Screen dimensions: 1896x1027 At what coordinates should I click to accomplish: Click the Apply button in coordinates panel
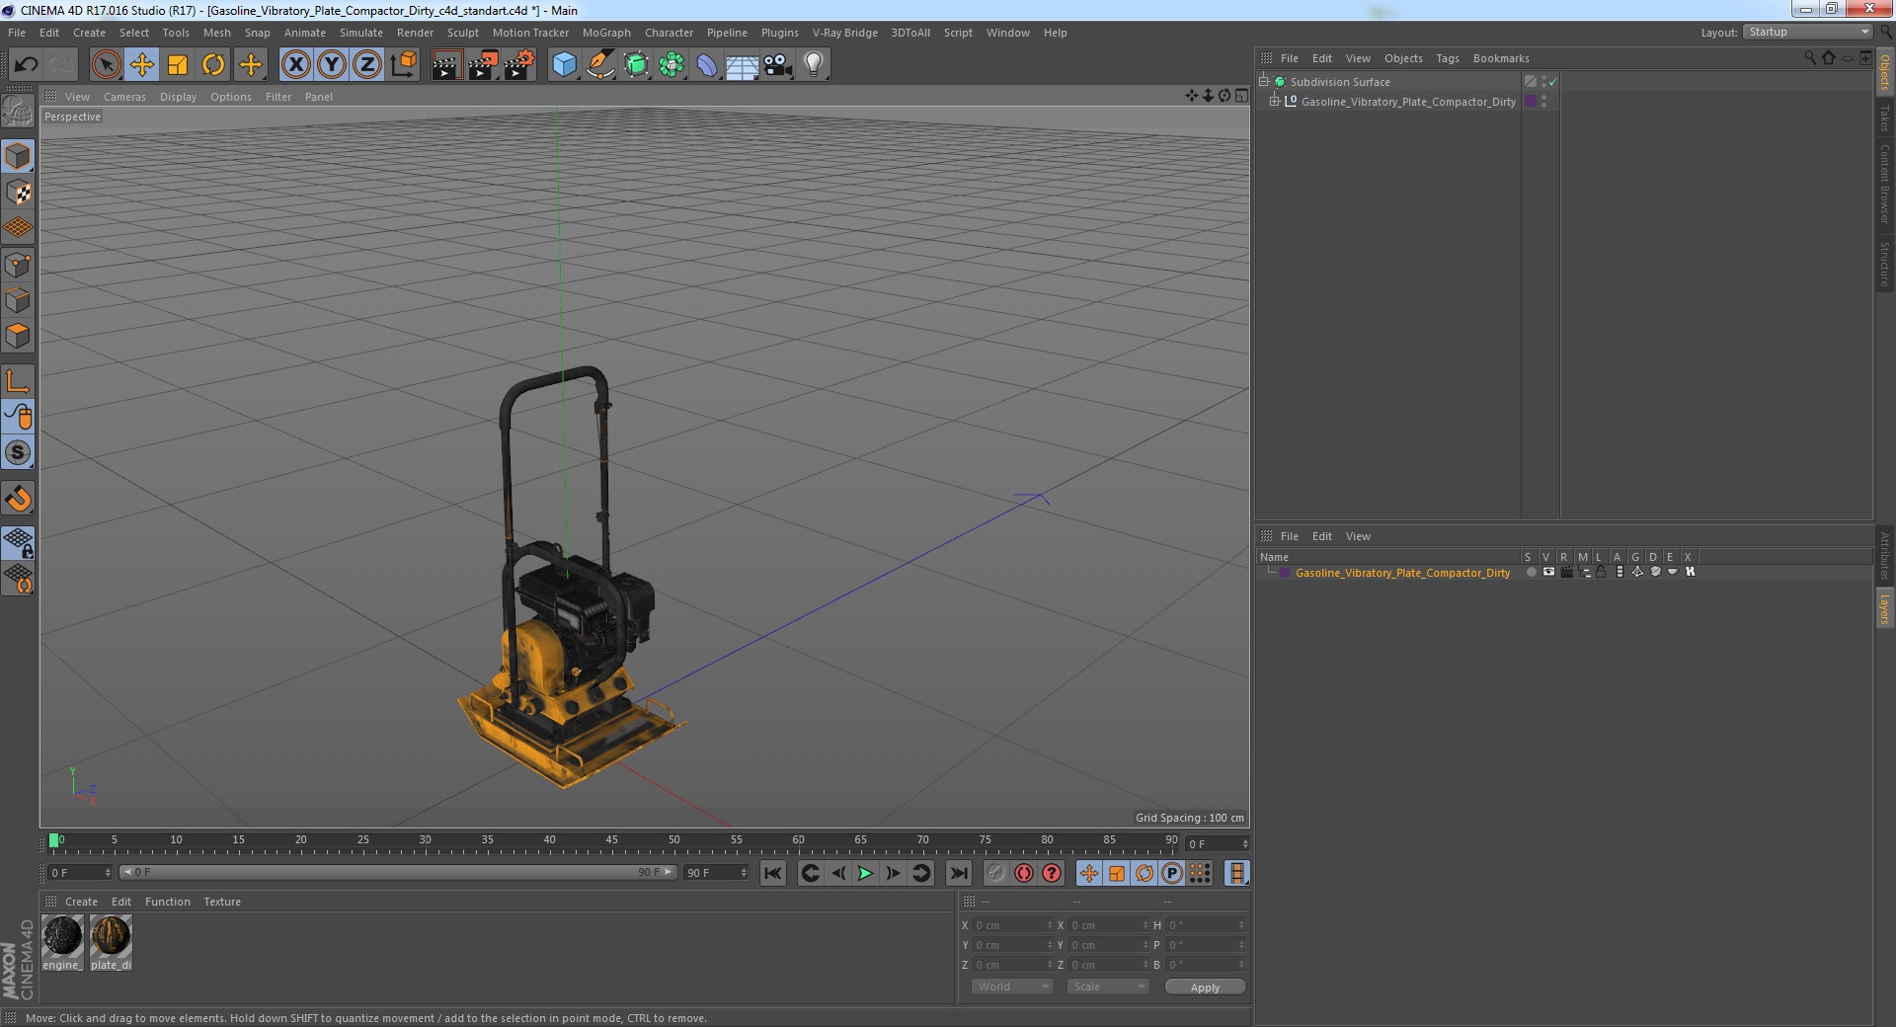[1205, 987]
